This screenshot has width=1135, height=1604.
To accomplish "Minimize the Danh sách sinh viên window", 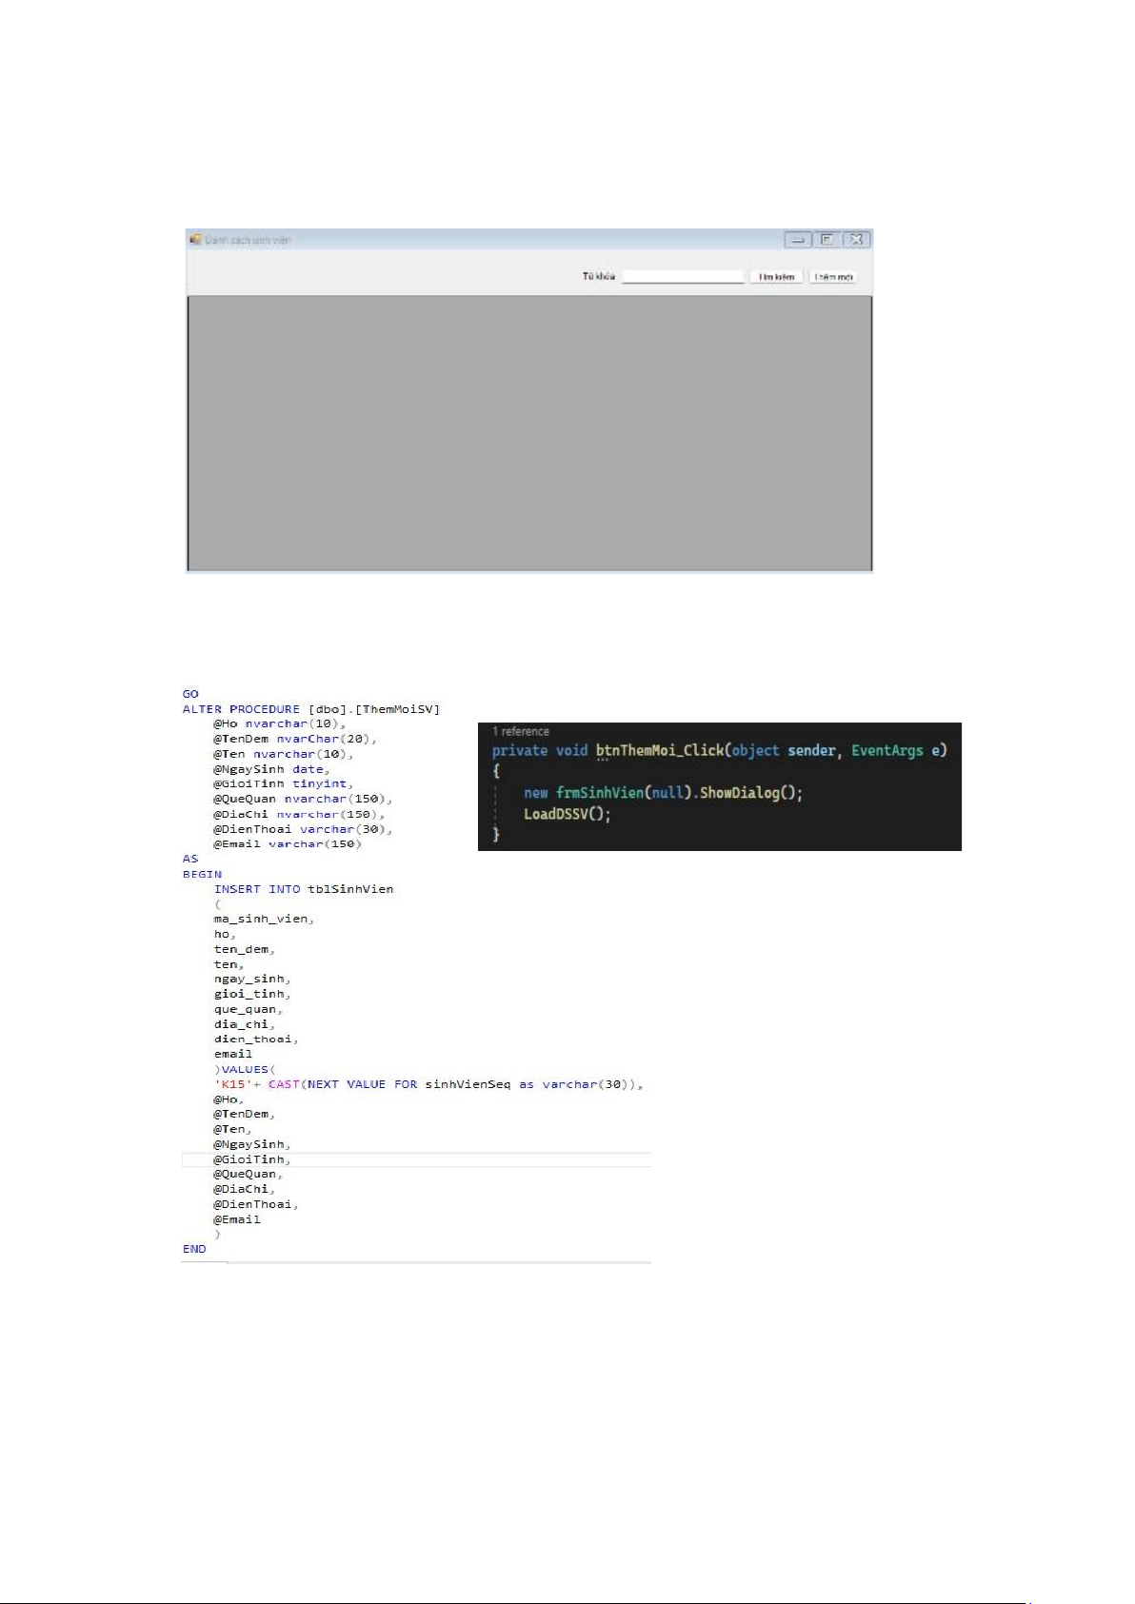I will [x=798, y=240].
